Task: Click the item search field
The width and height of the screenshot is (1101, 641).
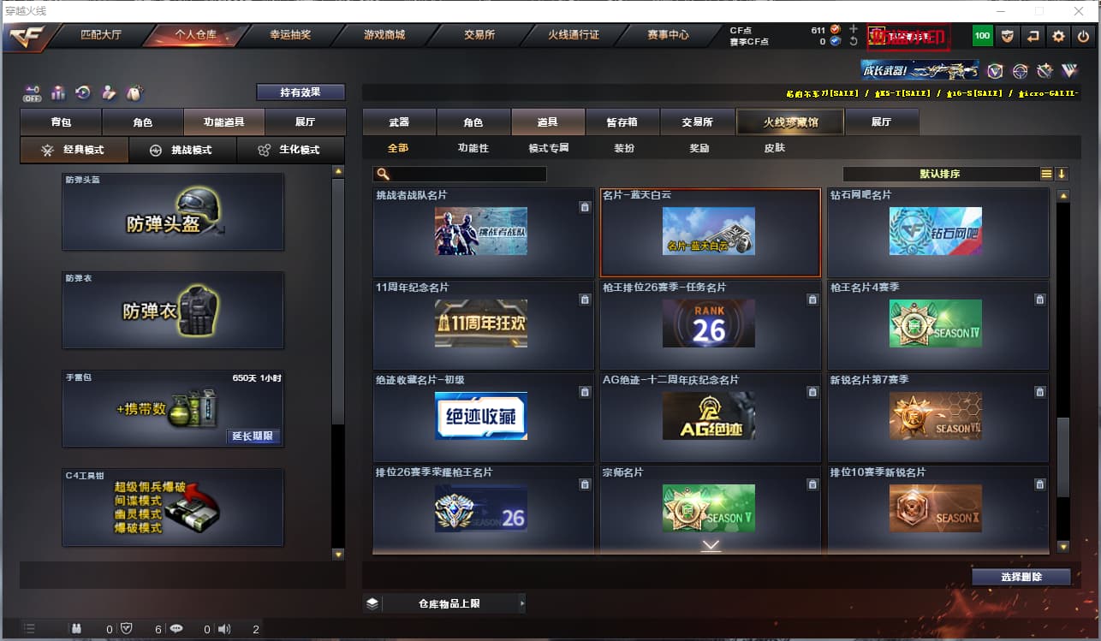Action: [x=460, y=174]
